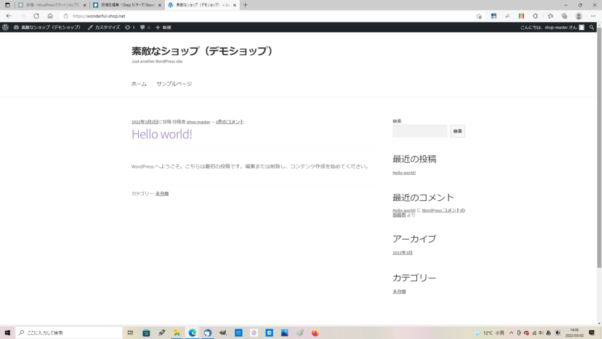
Task: Click the sidebar 検索 search input field
Action: pyautogui.click(x=420, y=131)
